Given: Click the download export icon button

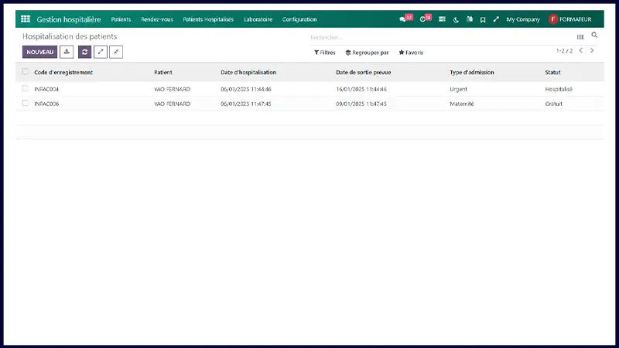Looking at the screenshot, I should click(67, 52).
